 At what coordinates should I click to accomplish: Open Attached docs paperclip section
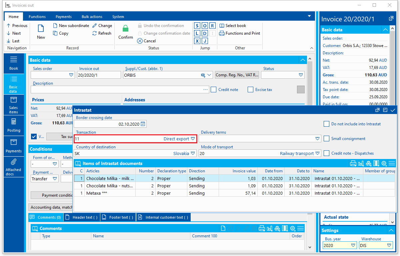coord(14,167)
